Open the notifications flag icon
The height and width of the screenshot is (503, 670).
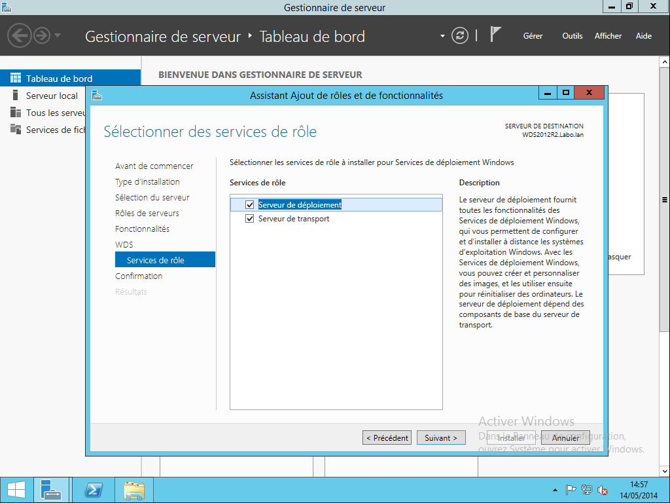click(495, 34)
